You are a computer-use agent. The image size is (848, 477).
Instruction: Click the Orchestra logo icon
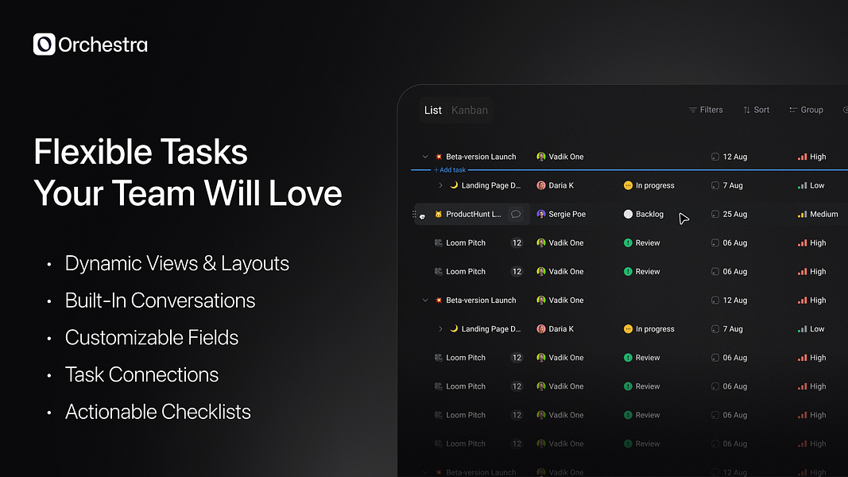(x=44, y=45)
